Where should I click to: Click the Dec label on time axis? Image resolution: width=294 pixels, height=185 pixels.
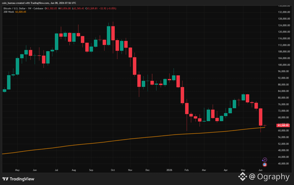[x=148, y=170]
